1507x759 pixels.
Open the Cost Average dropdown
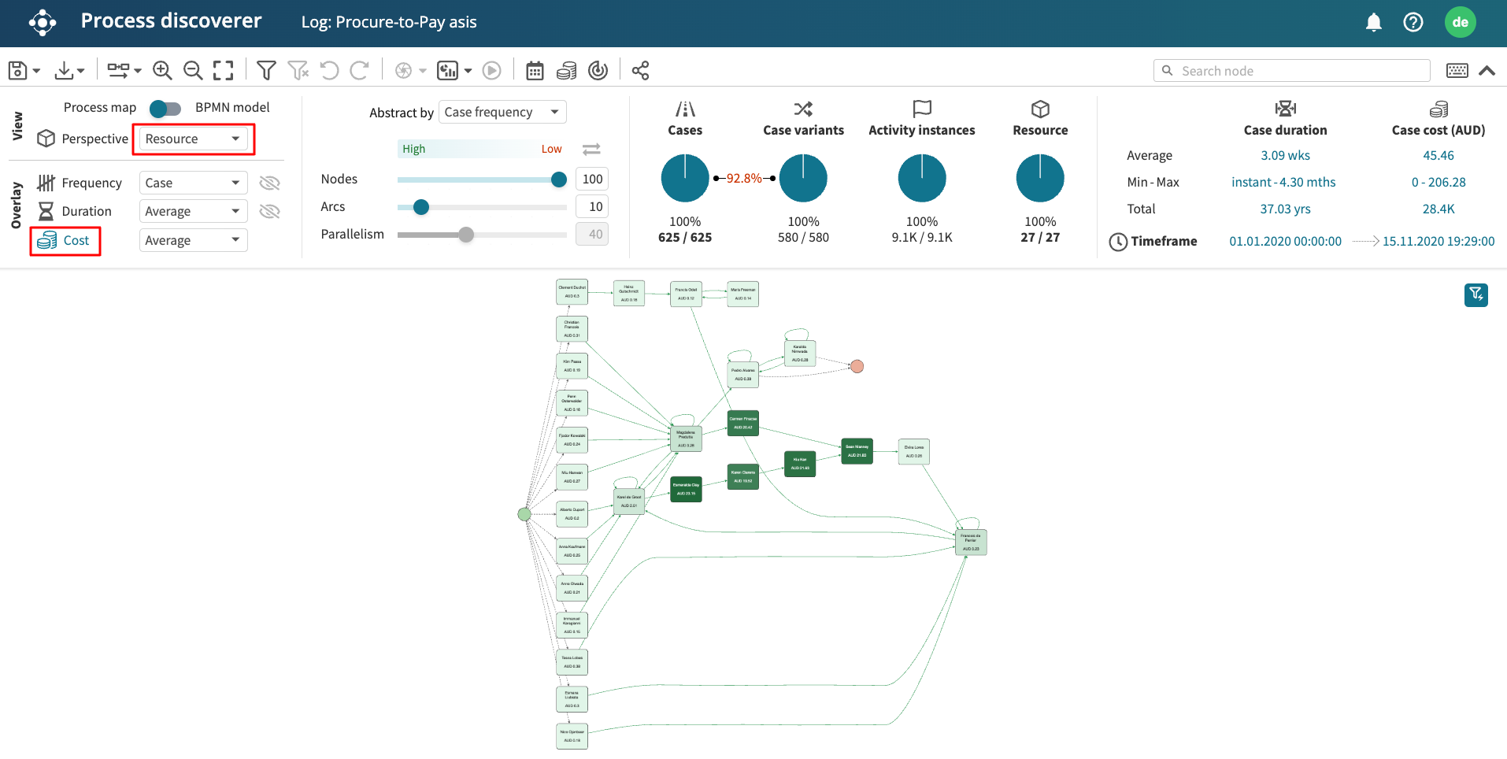(193, 241)
